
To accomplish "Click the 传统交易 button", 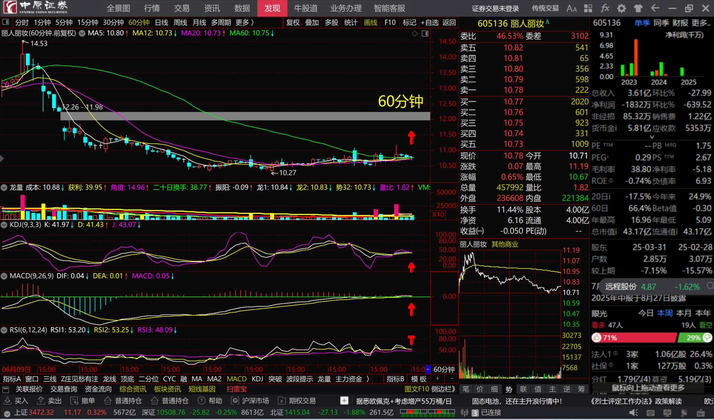I will (x=545, y=8).
